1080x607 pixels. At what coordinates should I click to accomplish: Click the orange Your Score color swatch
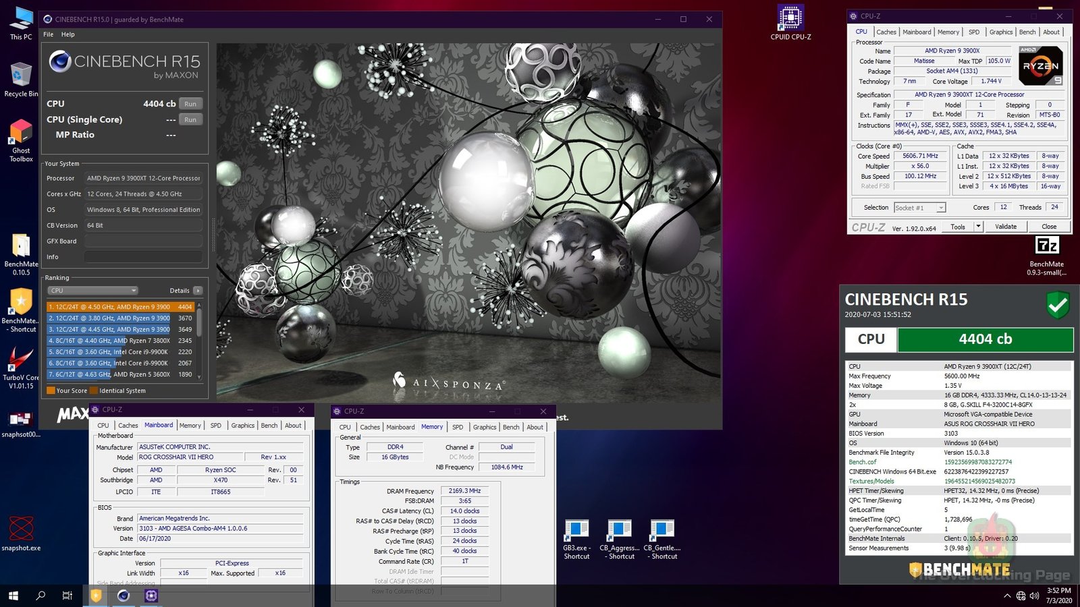pos(51,390)
